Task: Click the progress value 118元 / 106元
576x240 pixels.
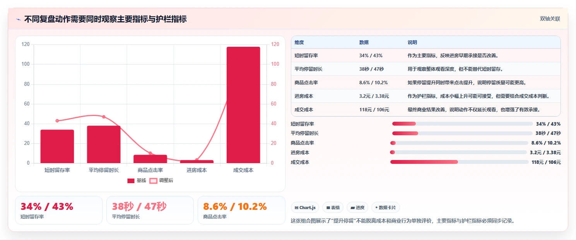Action: (546, 162)
